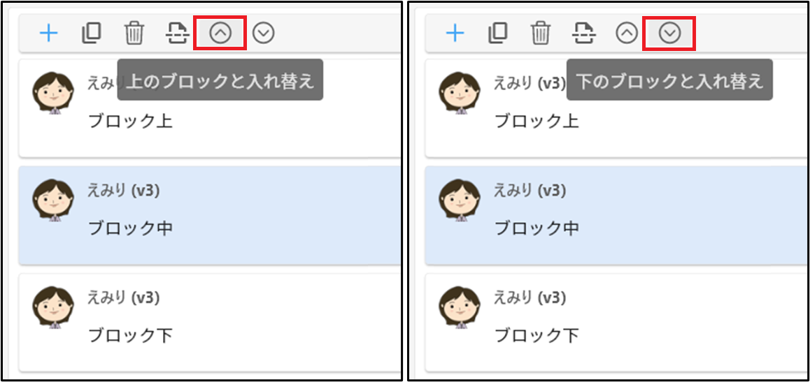Viewport: 810px width, 382px height.
Task: Add a block using right panel plus icon
Action: pos(455,34)
